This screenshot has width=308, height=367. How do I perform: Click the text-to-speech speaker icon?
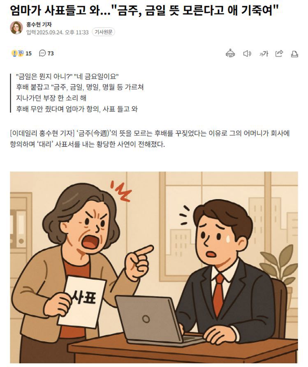(247, 53)
